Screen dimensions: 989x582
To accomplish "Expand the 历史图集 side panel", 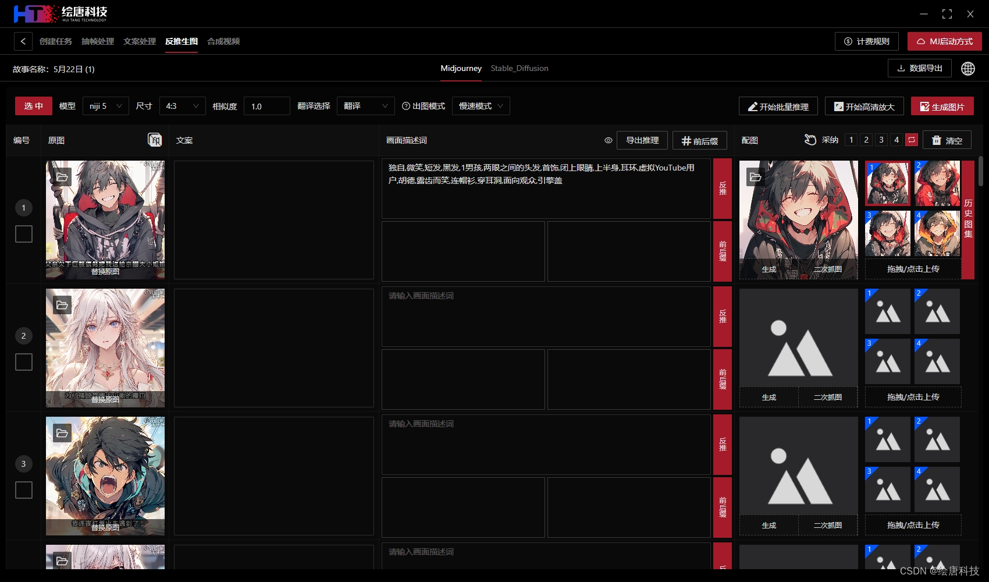I will [x=968, y=219].
